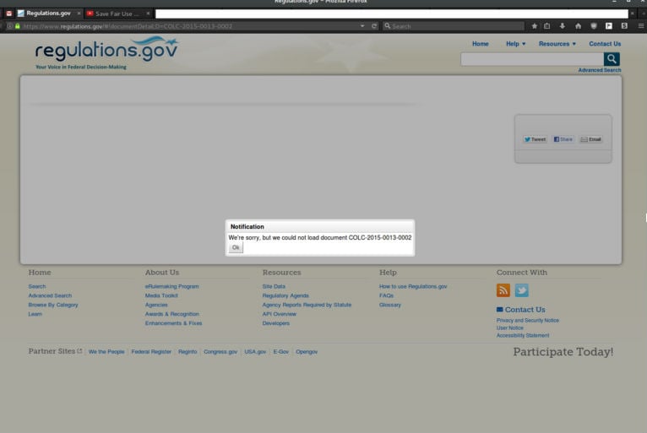Screen dimensions: 647x433
Task: Focus the Firefox Search box
Action: pos(453,26)
